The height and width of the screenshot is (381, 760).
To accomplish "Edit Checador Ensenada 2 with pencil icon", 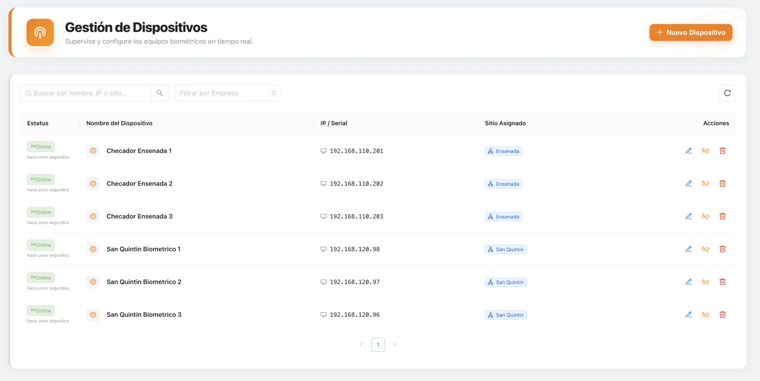I will click(x=689, y=183).
